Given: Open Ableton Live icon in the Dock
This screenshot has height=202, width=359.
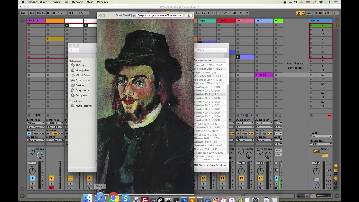Looking at the screenshot, I should pos(153,200).
